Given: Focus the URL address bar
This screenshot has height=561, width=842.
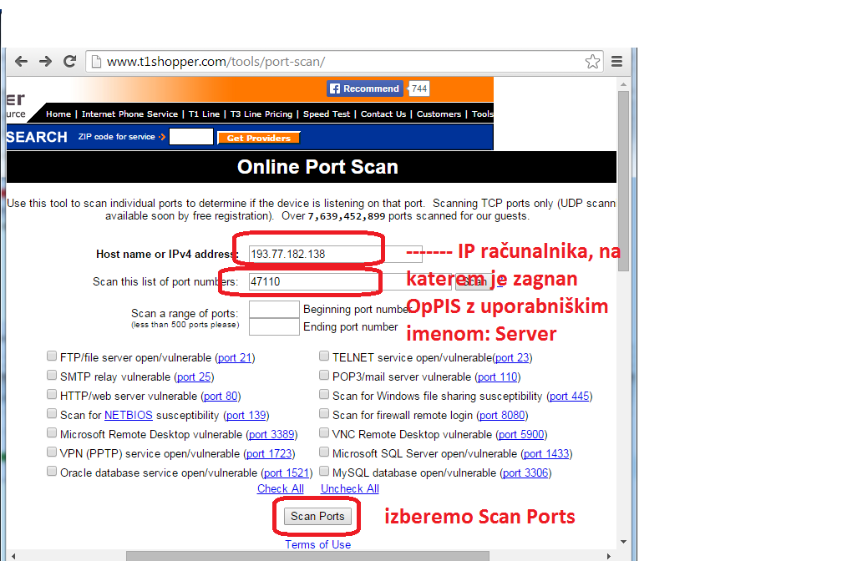Looking at the screenshot, I should [x=343, y=62].
